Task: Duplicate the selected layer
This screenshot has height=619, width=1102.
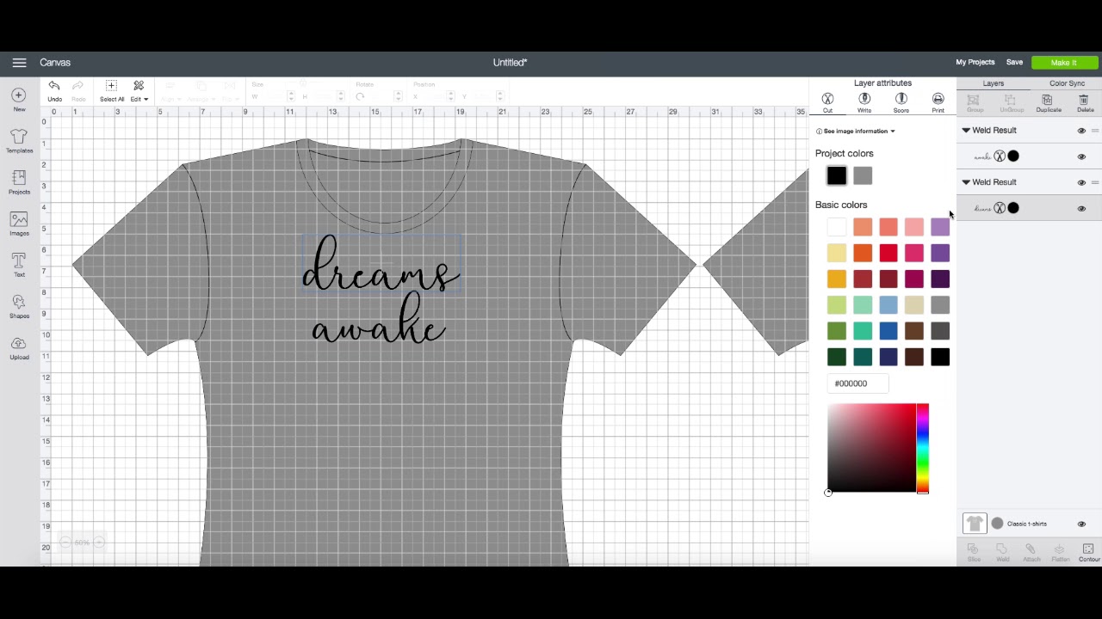Action: pos(1048,103)
